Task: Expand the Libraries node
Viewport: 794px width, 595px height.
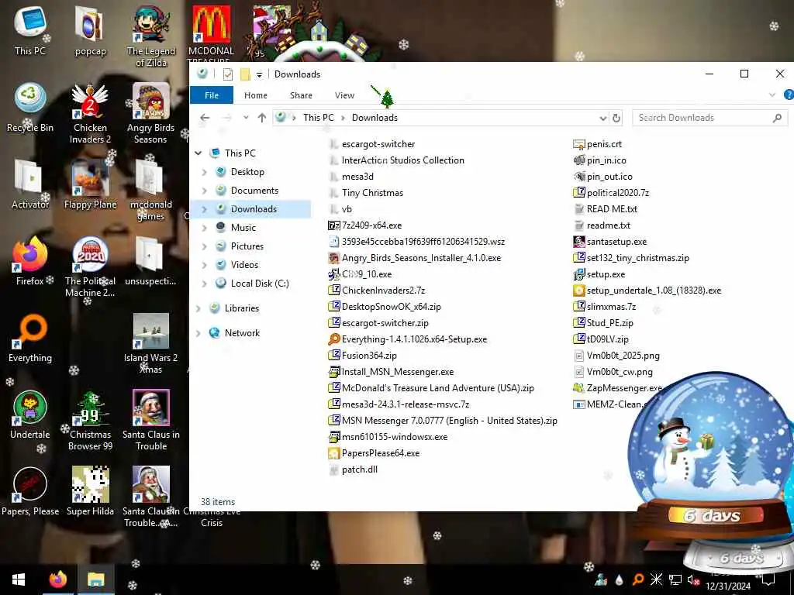Action: pyautogui.click(x=198, y=308)
